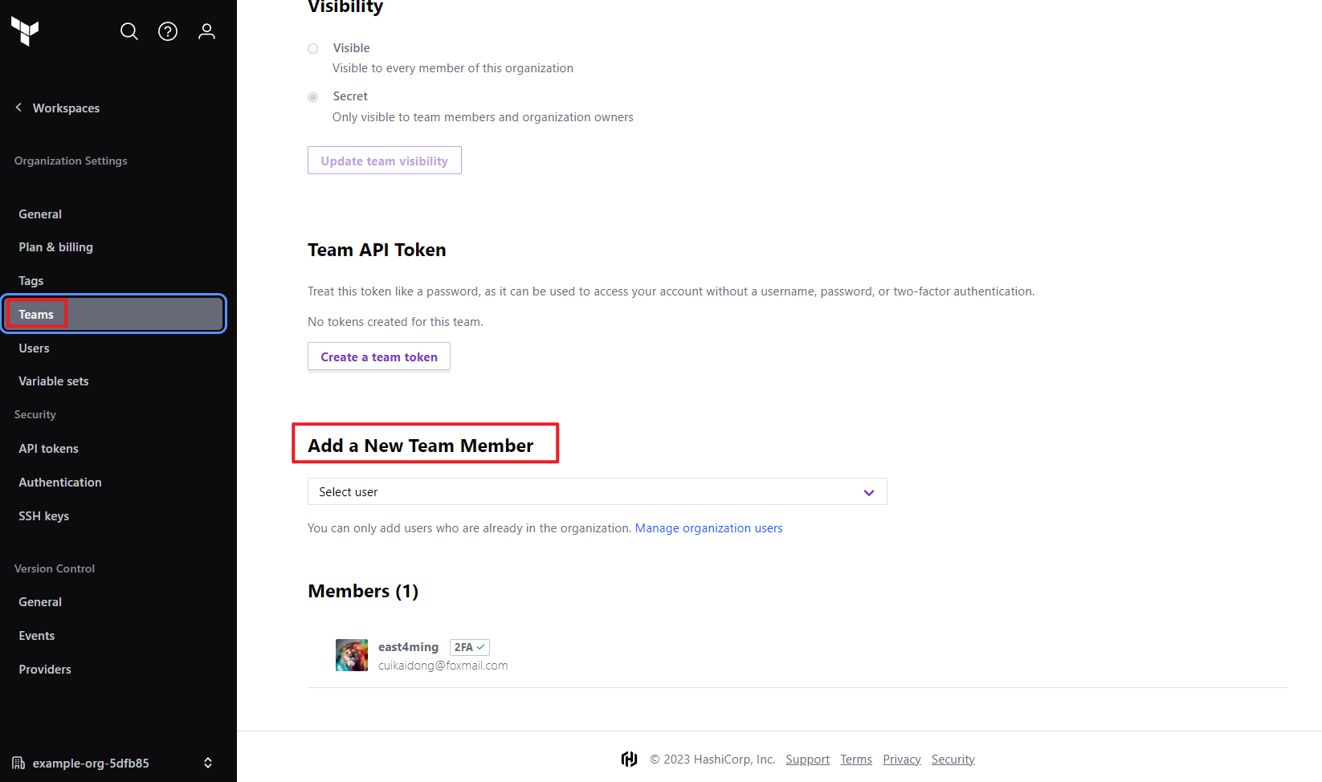Click the purple chevron of the user selector

click(869, 492)
